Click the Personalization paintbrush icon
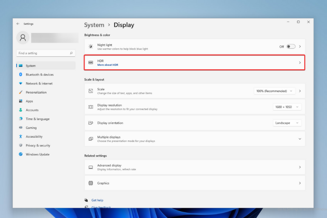Image resolution: width=327 pixels, height=218 pixels. [x=20, y=92]
